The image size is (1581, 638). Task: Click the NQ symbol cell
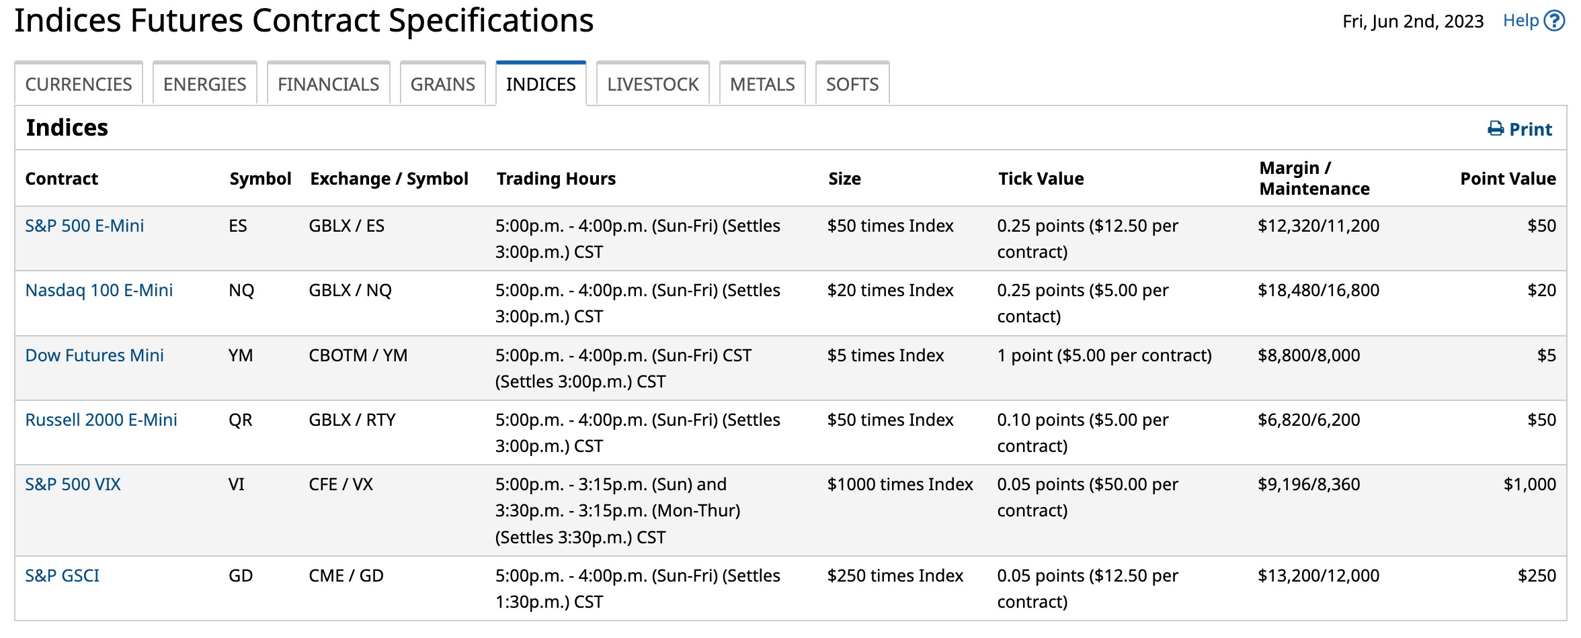(x=241, y=290)
